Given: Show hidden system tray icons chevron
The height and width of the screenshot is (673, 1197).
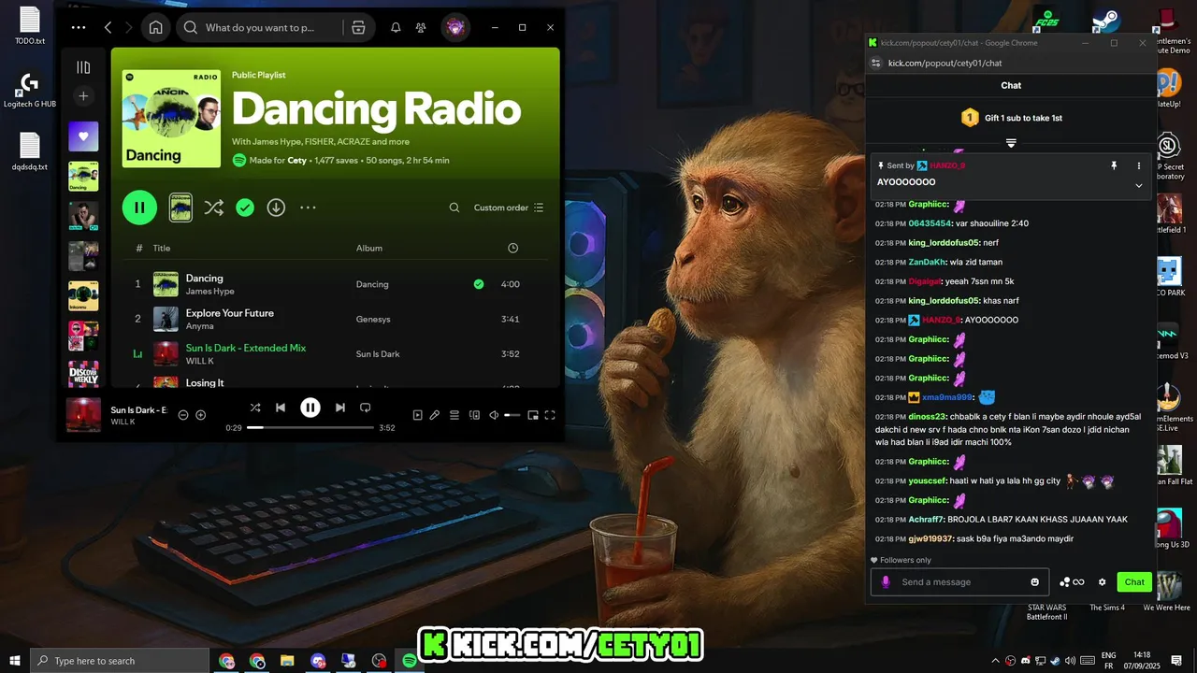Looking at the screenshot, I should pyautogui.click(x=995, y=661).
